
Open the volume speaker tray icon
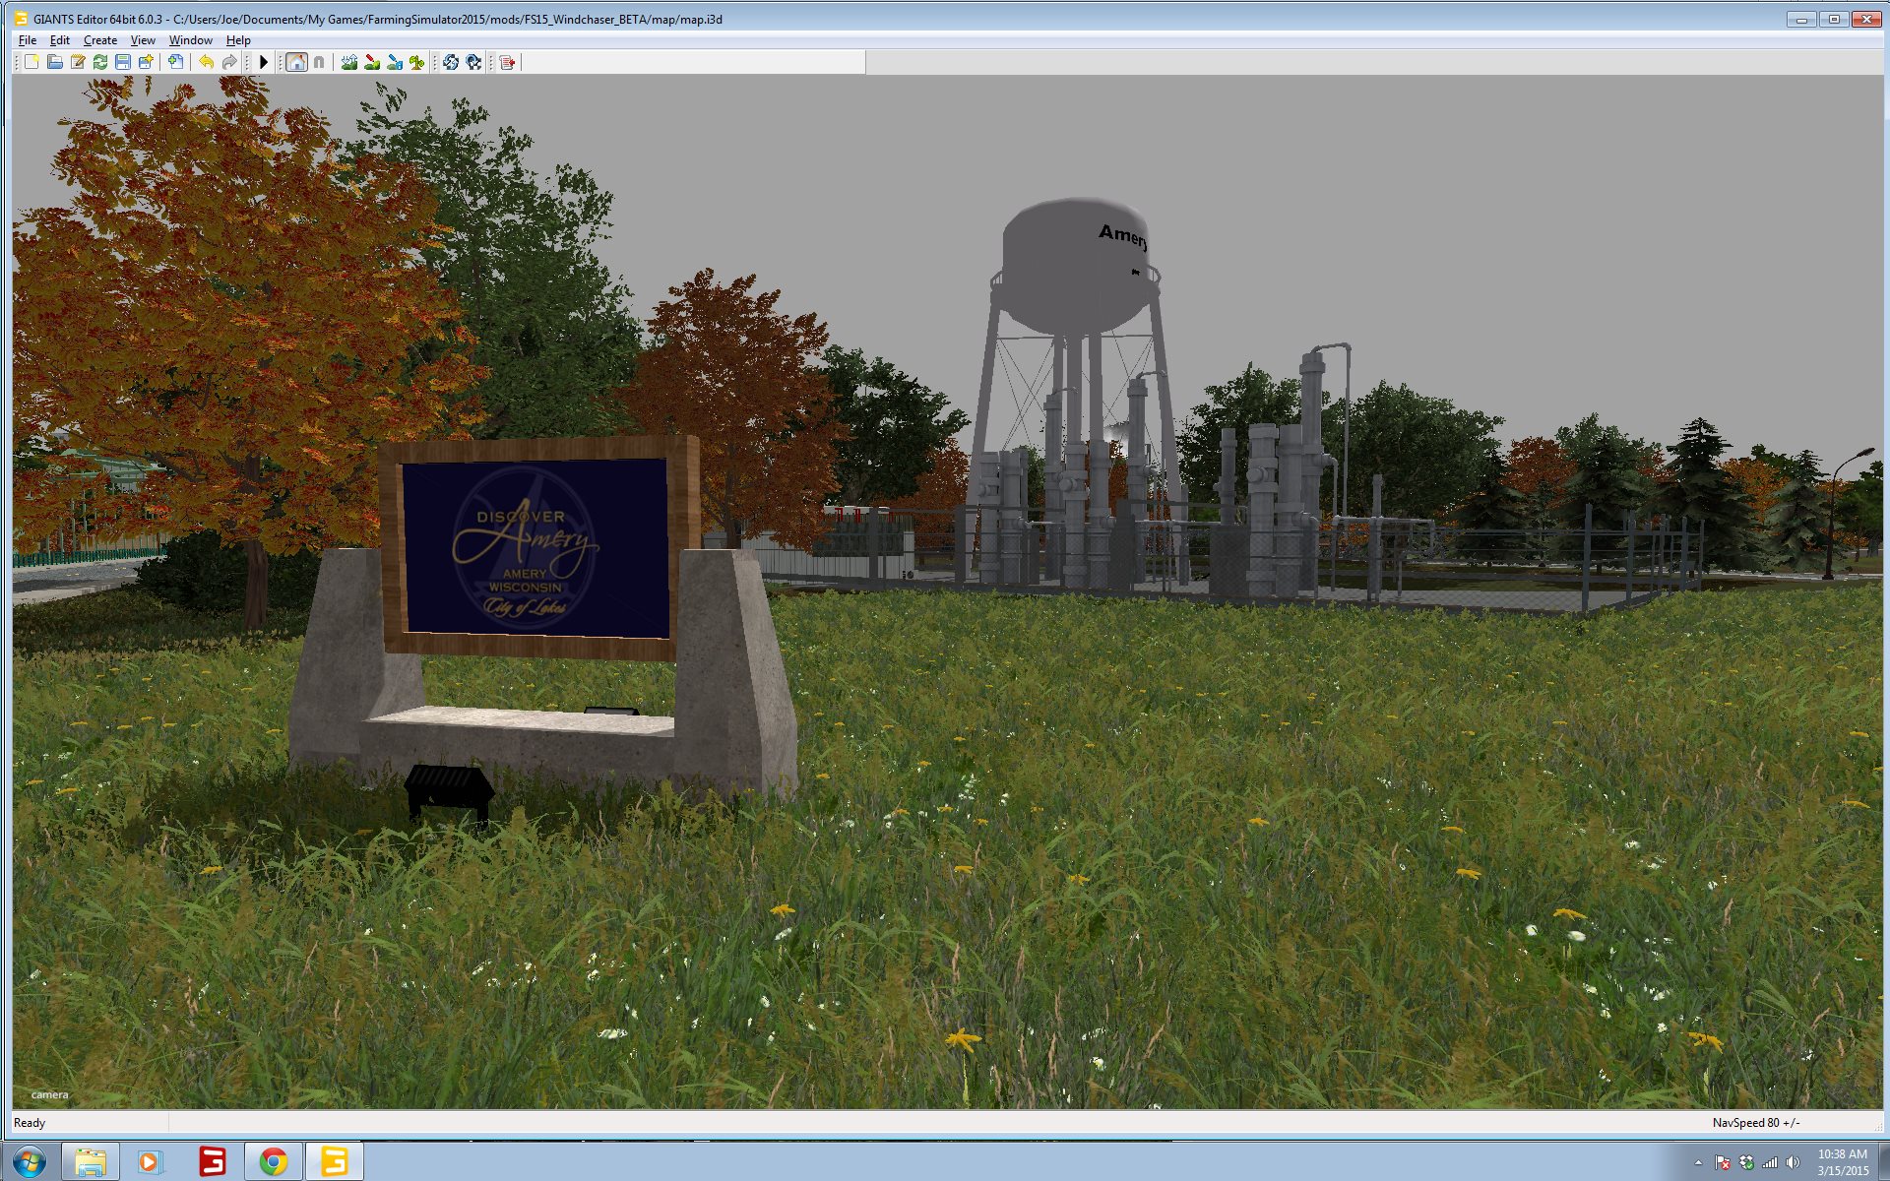[x=1794, y=1163]
